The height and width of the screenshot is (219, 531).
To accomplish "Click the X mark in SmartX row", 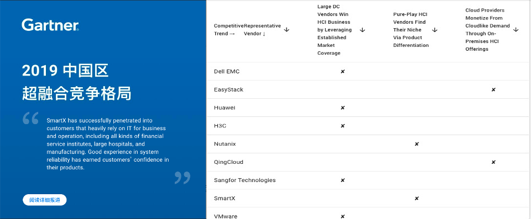I will tap(417, 199).
